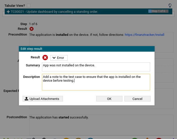The width and height of the screenshot is (177, 139).
Task: Expand the TC00021 test case header
Action: (8, 12)
